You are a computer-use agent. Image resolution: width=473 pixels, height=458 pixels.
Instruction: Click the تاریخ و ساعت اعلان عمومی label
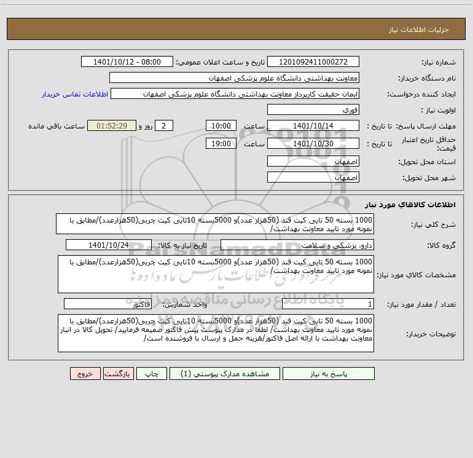(221, 62)
